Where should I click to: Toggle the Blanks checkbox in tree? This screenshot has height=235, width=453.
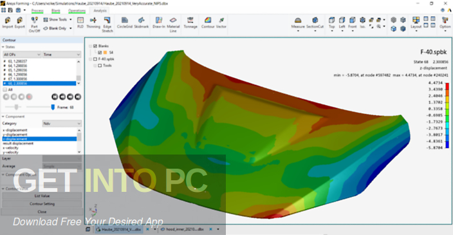click(95, 46)
